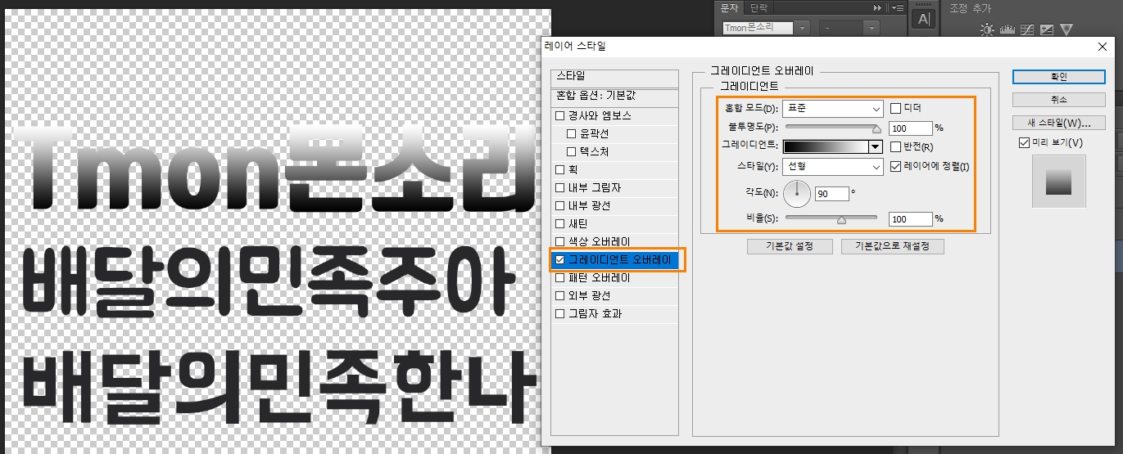The height and width of the screenshot is (454, 1123).
Task: Enable the 색상 오버레이 checkbox
Action: (561, 242)
